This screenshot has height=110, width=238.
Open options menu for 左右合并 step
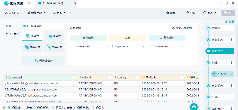231,51
